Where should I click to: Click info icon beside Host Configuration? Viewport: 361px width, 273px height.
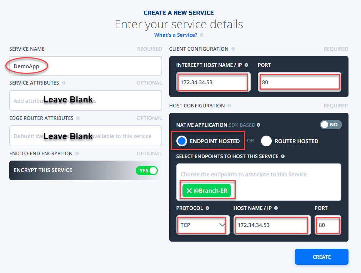pos(229,105)
